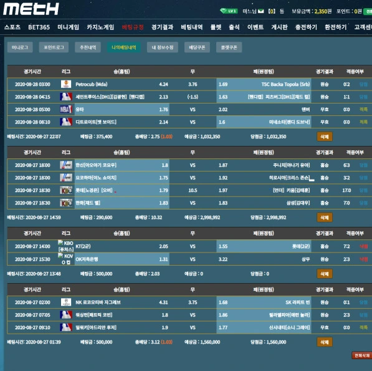Open the 게시판 menu item
Image resolution: width=372 pixels, height=371 pixels.
click(x=280, y=27)
